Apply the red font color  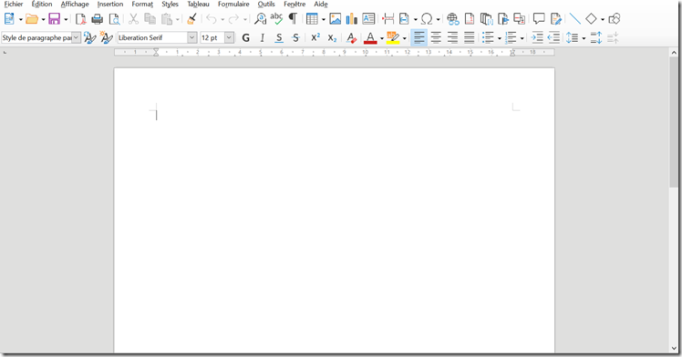[x=370, y=37]
